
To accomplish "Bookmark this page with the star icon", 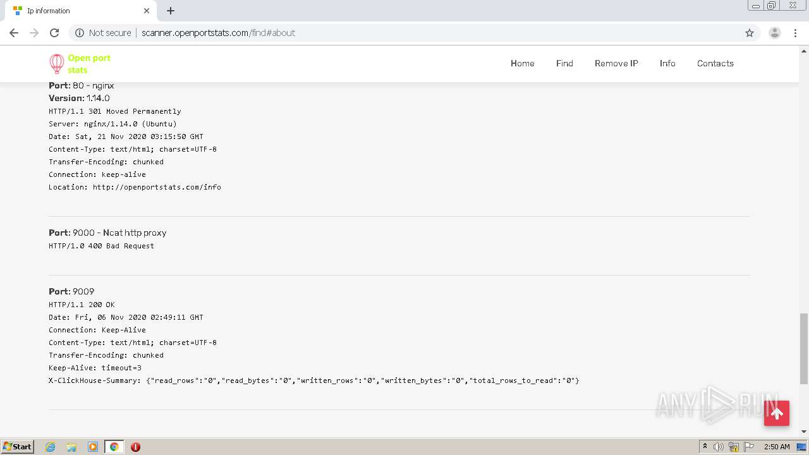I will point(750,33).
